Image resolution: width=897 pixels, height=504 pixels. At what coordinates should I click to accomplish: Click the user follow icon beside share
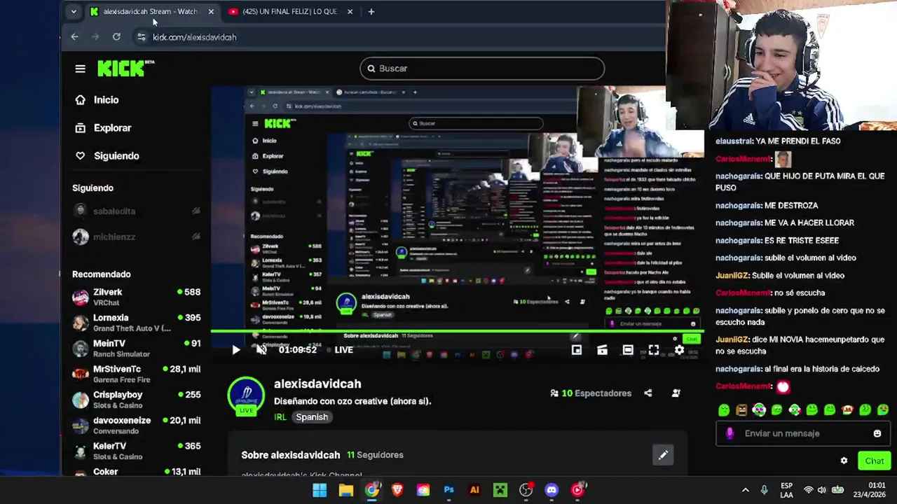(676, 393)
